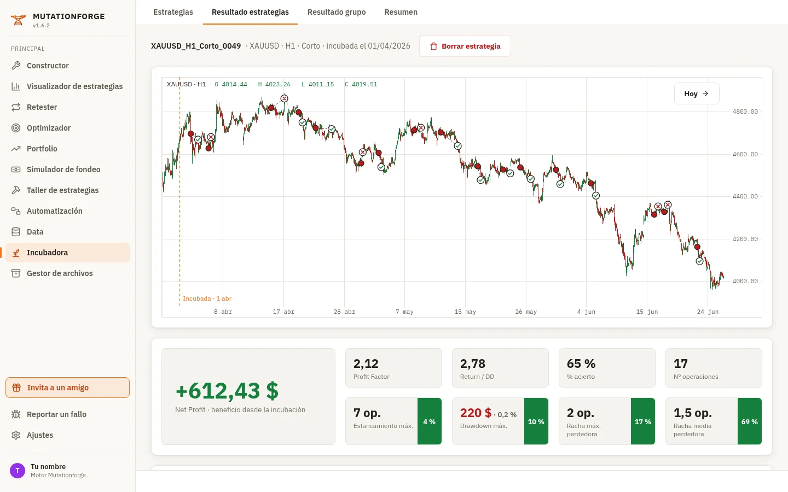This screenshot has height=492, width=788.
Task: Click the 2,12 Profit Factor value
Action: click(366, 364)
